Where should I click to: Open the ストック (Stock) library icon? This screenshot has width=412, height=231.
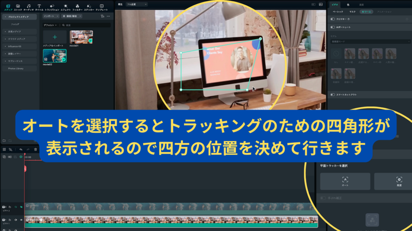(18, 7)
